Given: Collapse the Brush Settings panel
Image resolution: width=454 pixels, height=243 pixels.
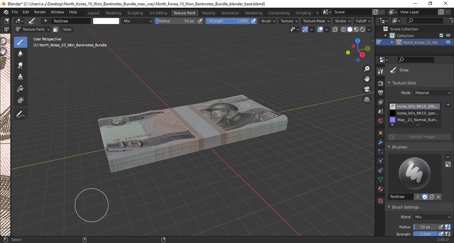Looking at the screenshot, I should (x=389, y=207).
